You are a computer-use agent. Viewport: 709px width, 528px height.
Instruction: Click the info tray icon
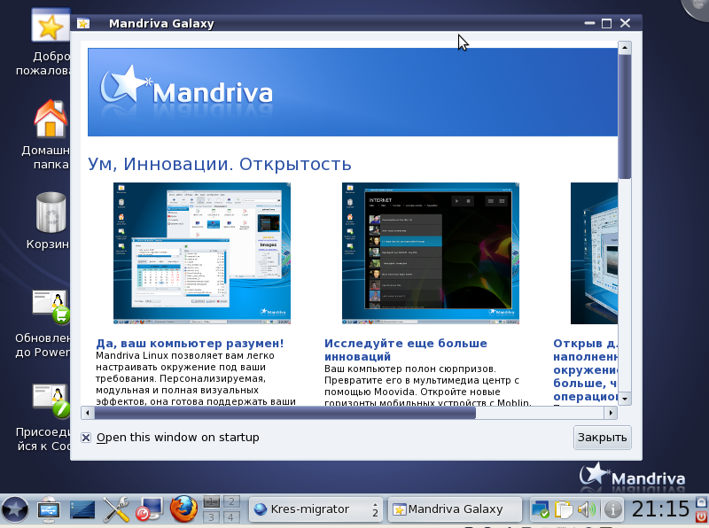(x=612, y=509)
